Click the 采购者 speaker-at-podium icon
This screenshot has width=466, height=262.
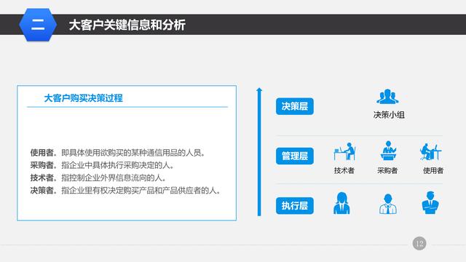click(x=388, y=151)
